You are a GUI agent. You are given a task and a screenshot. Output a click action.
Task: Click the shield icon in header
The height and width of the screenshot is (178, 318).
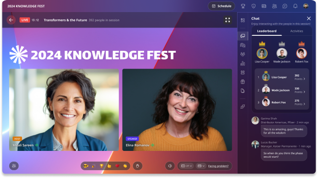coord(254,6)
